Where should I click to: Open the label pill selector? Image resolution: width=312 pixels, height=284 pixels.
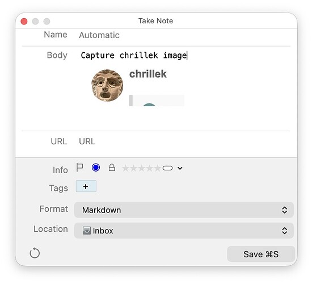[x=167, y=168]
